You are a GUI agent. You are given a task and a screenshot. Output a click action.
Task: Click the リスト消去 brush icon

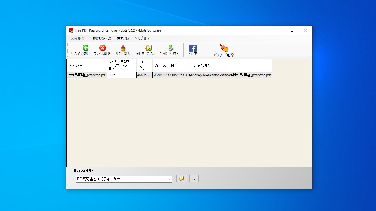123,48
